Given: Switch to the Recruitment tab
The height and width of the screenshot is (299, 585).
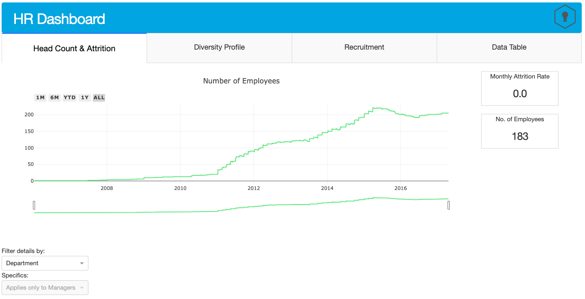Looking at the screenshot, I should [x=364, y=48].
